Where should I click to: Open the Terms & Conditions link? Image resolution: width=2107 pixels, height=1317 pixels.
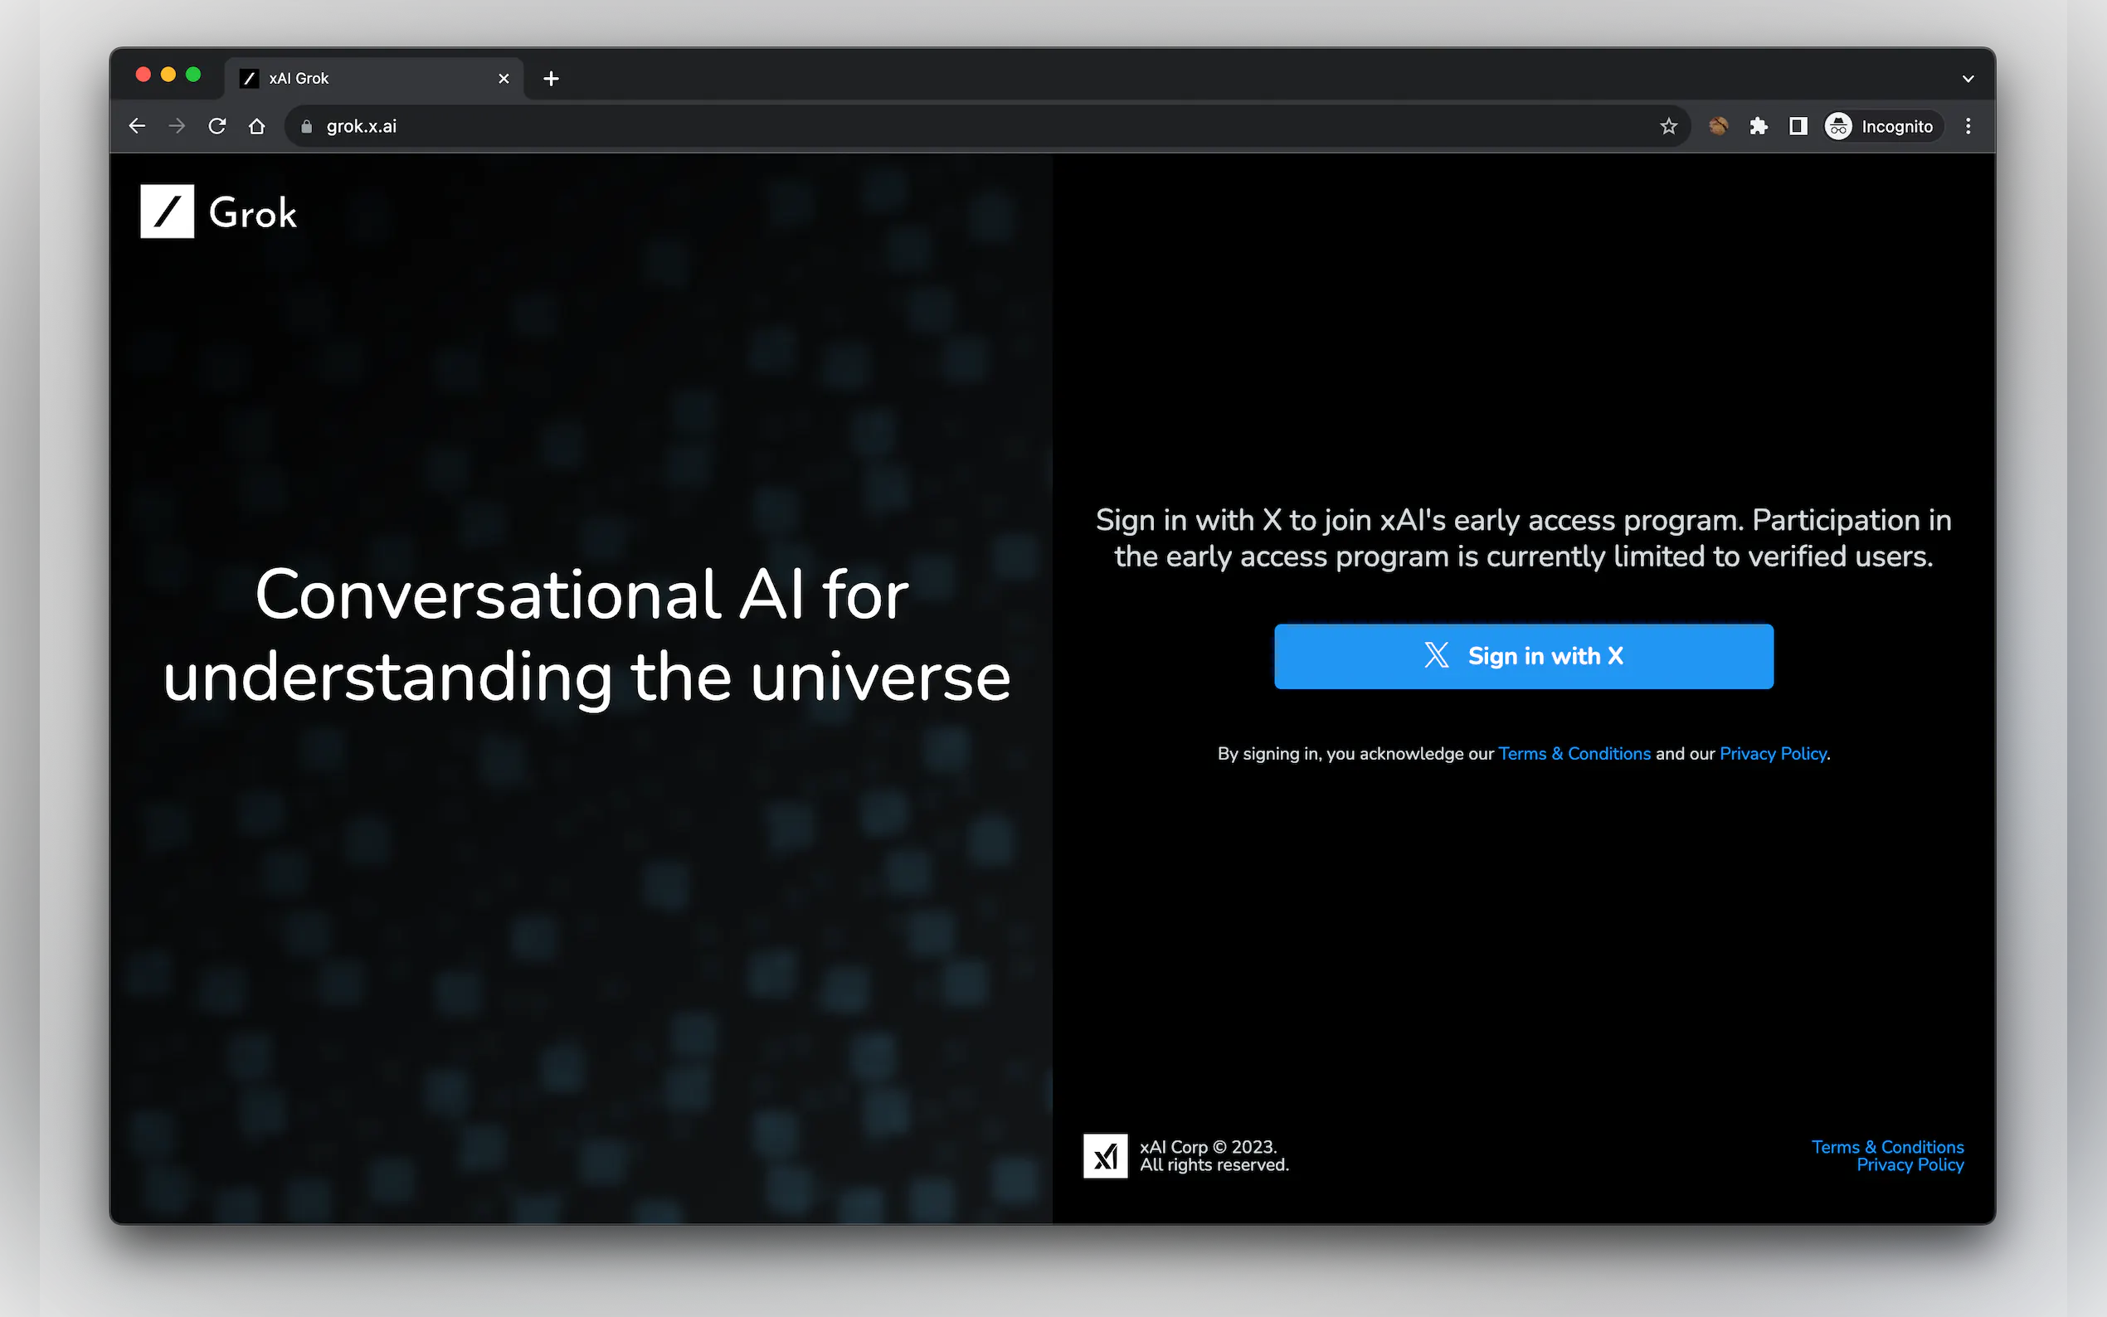point(1574,753)
